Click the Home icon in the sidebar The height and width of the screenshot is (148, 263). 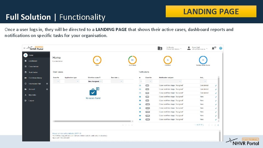click(25, 55)
